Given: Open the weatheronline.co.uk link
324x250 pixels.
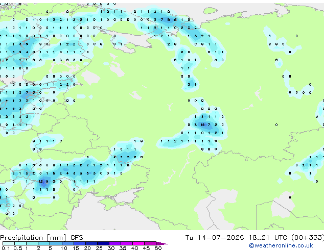Looking at the screenshot, I should pos(281,245).
